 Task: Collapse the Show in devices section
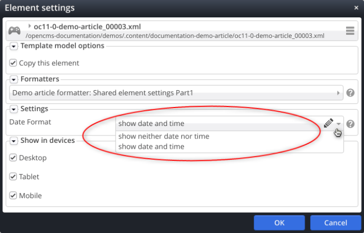14,141
